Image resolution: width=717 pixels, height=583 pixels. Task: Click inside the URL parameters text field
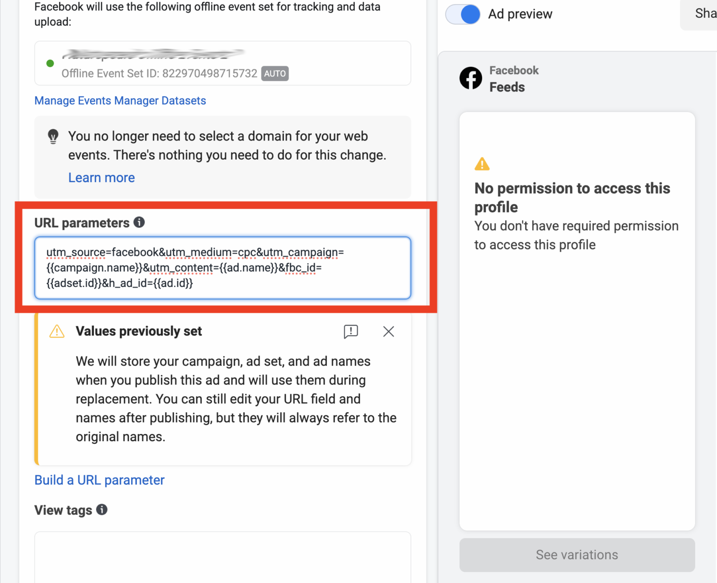pos(223,267)
